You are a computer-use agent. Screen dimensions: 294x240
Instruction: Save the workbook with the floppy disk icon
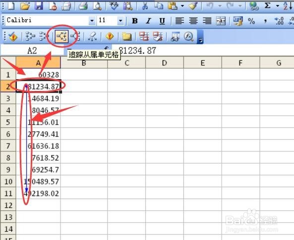pos(39,6)
